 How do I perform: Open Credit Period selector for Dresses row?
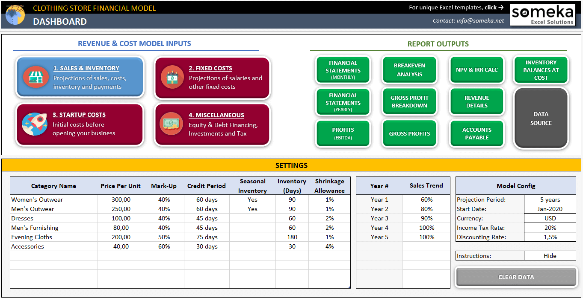206,218
